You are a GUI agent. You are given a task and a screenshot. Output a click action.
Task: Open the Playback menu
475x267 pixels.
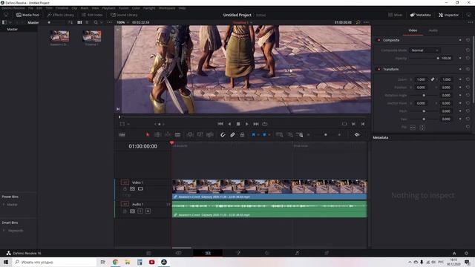(x=108, y=8)
